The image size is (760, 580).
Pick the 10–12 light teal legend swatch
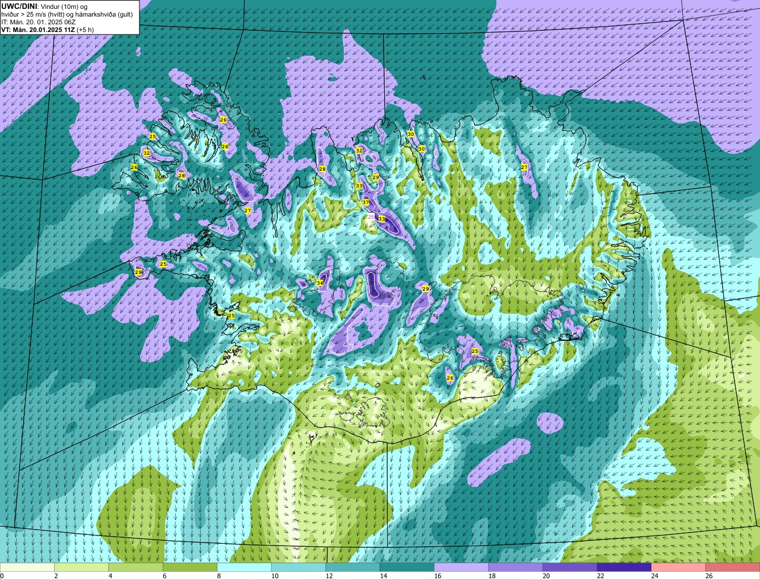pyautogui.click(x=299, y=568)
